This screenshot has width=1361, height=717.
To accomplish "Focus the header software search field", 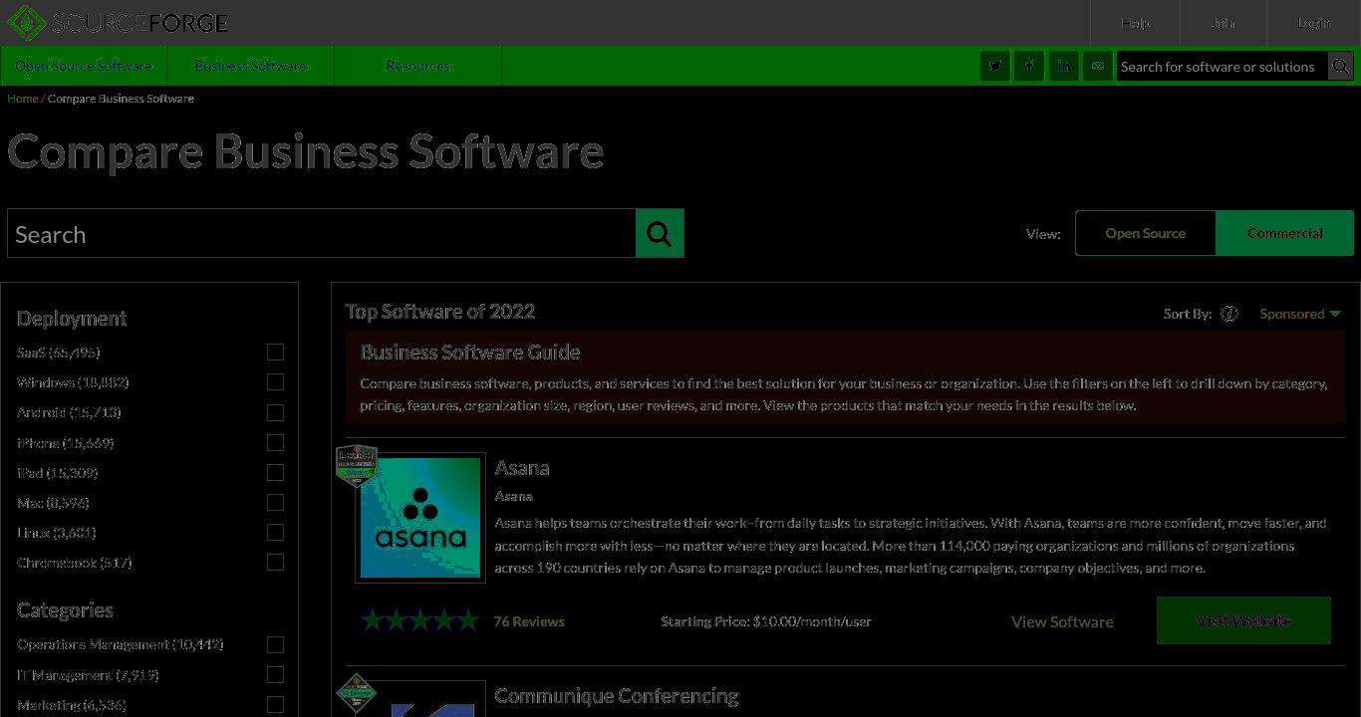I will 1223,67.
